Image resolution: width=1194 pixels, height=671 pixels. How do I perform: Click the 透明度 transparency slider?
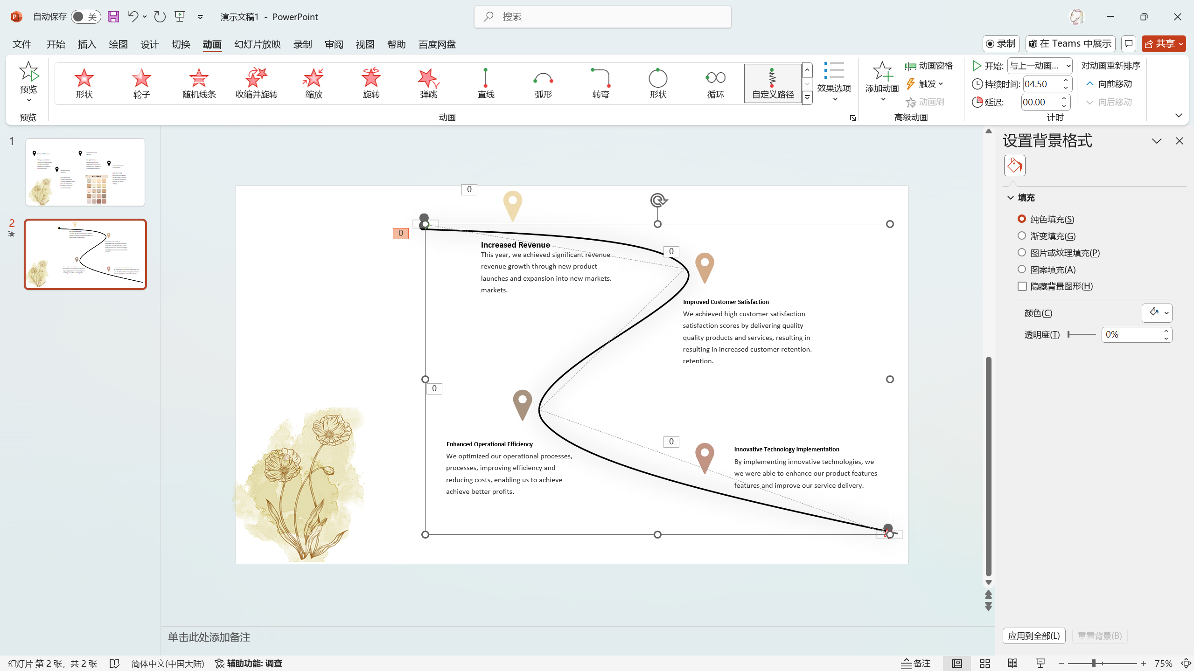tap(1082, 334)
